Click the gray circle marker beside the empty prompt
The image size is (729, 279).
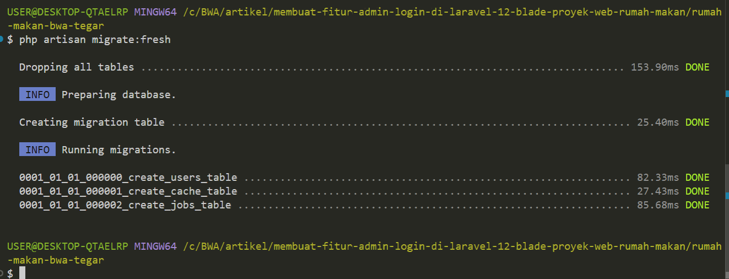click(2, 273)
